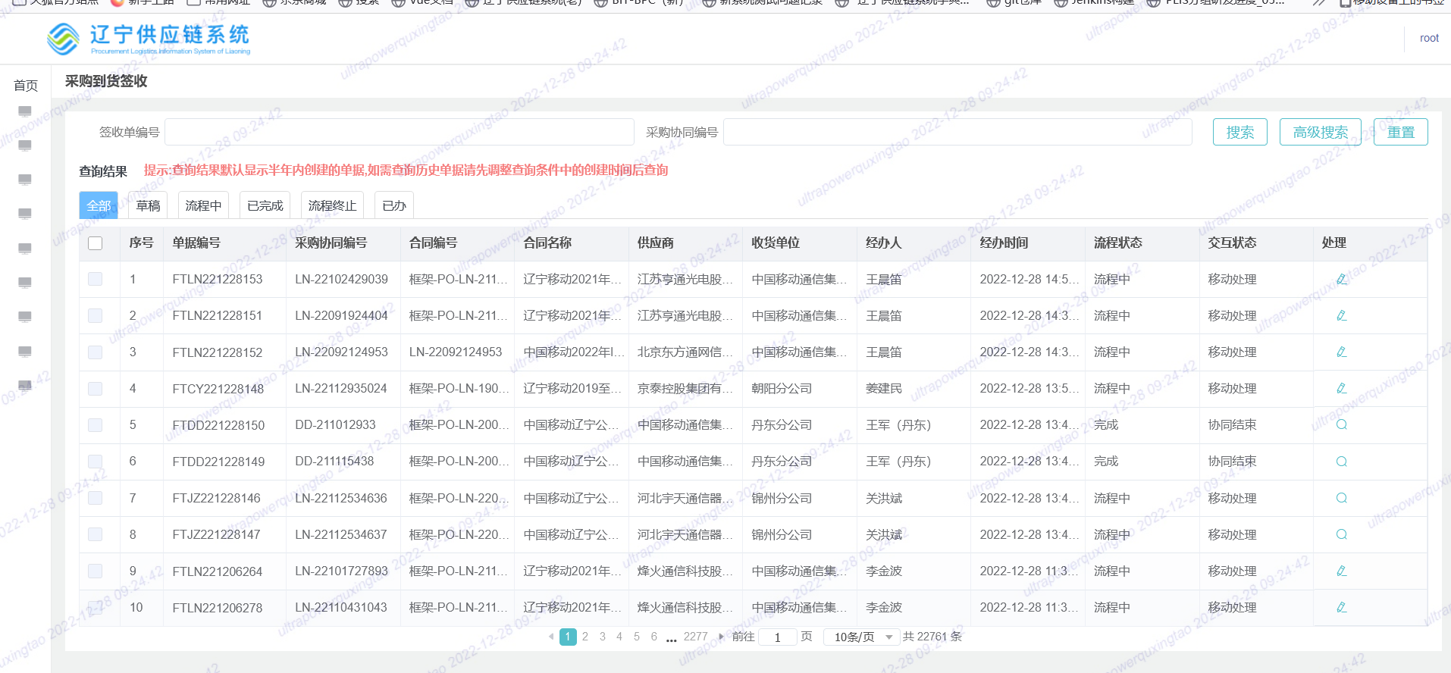Click the magnifier icon for FTJZ221228147
Image resolution: width=1451 pixels, height=673 pixels.
pos(1341,534)
